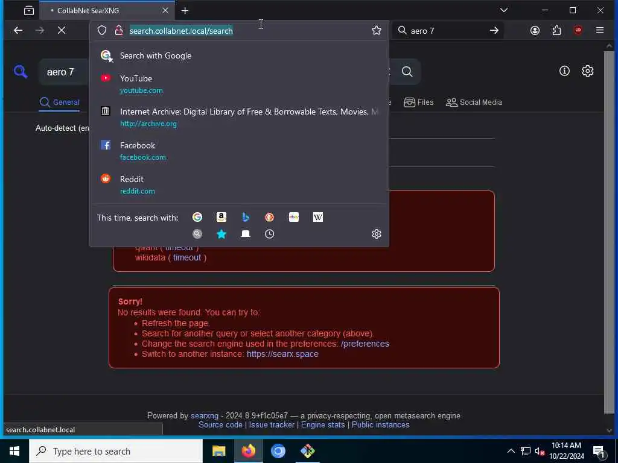Search history with the clock shortcut
618x463 pixels.
point(270,234)
